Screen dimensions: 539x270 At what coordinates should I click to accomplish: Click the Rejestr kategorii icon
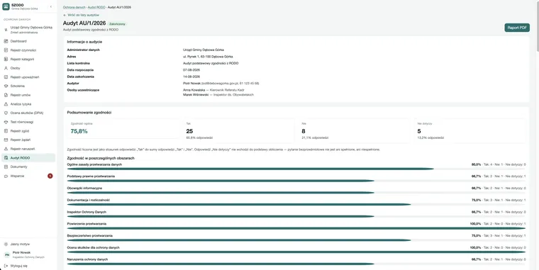click(6, 59)
